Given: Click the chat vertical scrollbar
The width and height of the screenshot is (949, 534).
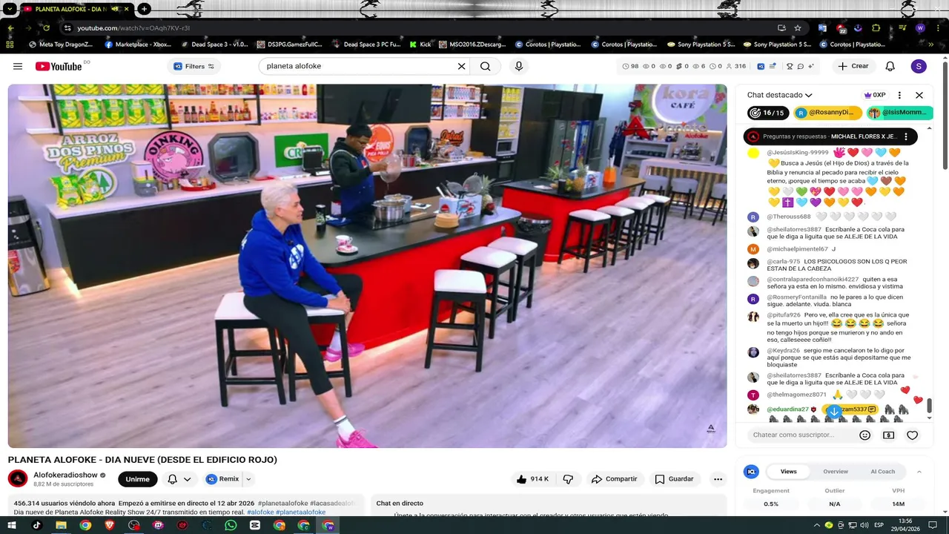Looking at the screenshot, I should [x=928, y=406].
